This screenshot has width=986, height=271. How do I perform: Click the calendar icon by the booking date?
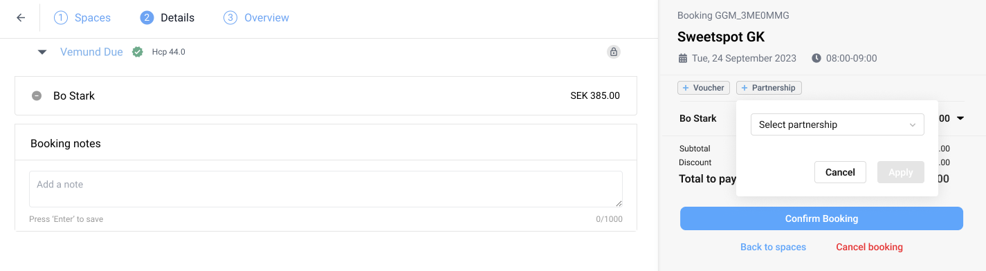[x=683, y=59]
